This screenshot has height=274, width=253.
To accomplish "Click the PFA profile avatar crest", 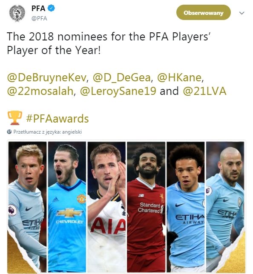I will coord(17,13).
